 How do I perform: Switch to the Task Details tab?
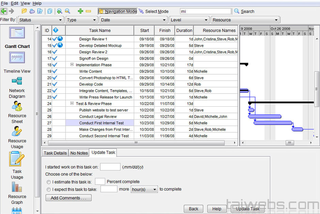55,152
